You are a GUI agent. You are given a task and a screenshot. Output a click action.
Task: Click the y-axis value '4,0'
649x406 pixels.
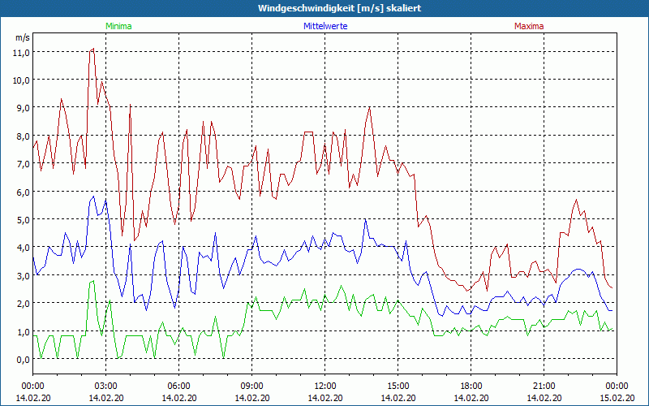[23, 248]
